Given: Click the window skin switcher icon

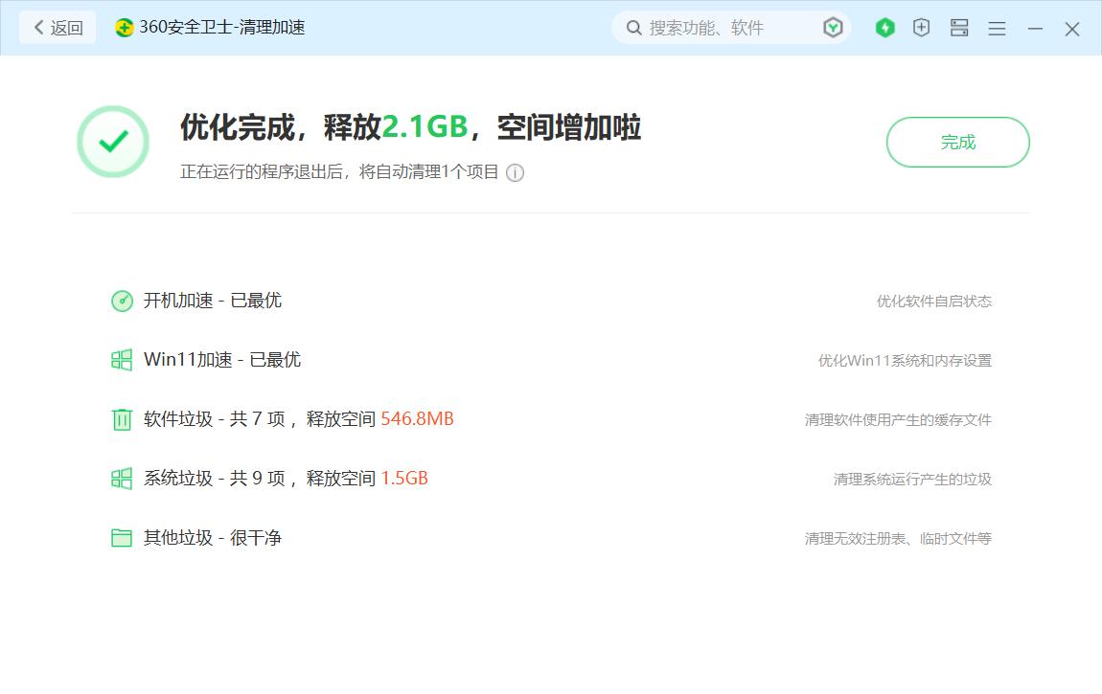Looking at the screenshot, I should click(x=958, y=28).
